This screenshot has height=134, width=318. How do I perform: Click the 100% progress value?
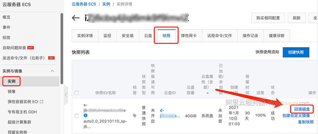click(x=261, y=115)
